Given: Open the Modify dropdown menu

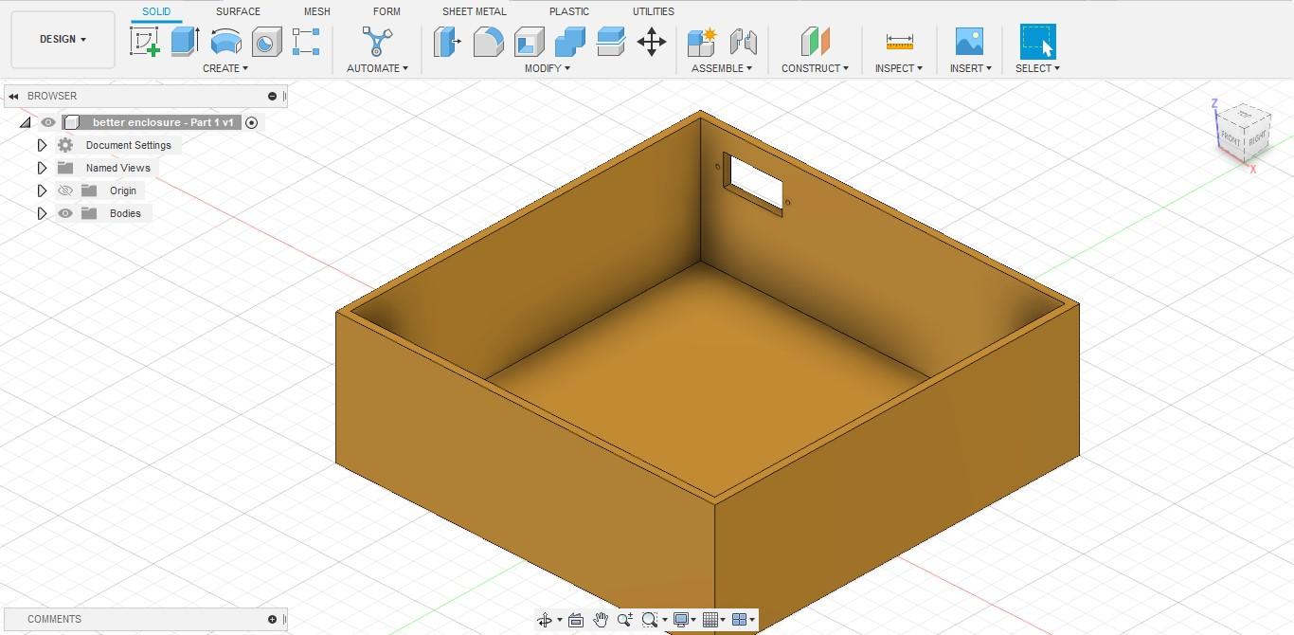Looking at the screenshot, I should pyautogui.click(x=548, y=68).
